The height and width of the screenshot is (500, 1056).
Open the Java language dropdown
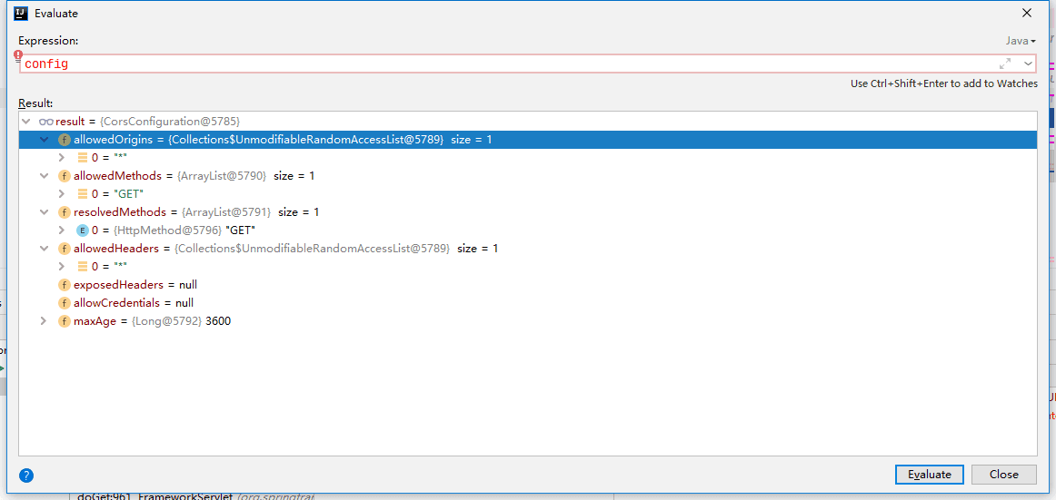click(1021, 41)
